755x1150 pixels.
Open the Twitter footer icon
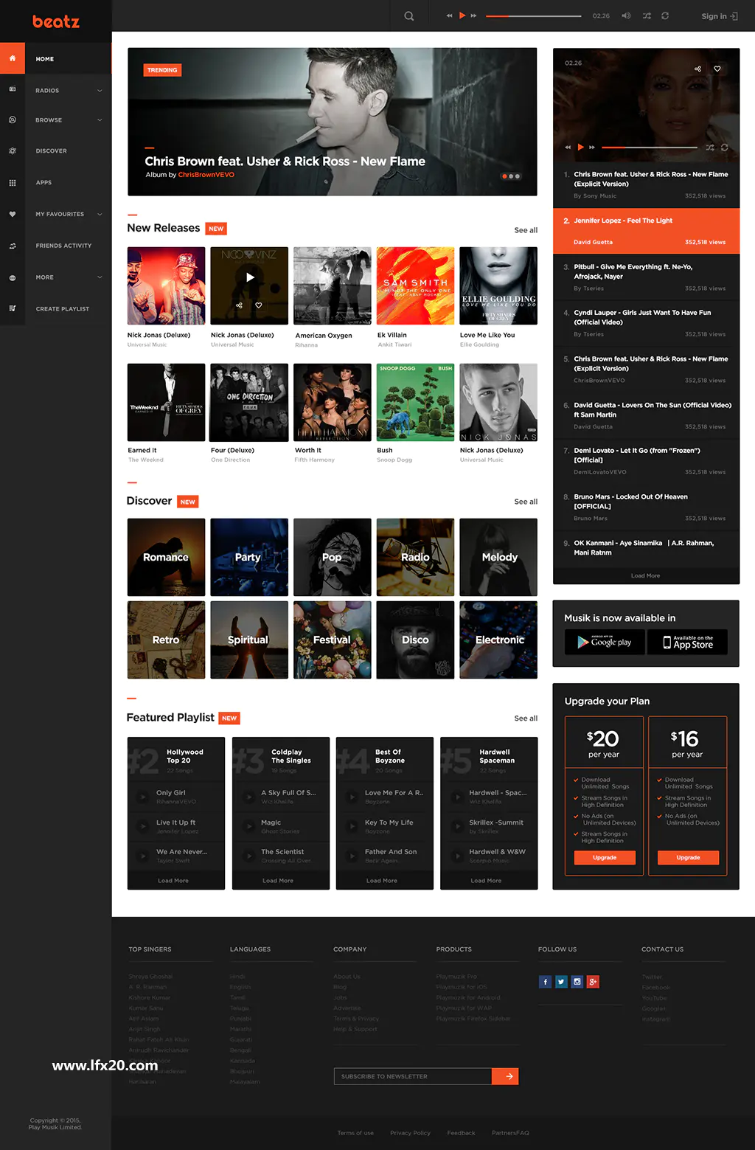click(561, 981)
